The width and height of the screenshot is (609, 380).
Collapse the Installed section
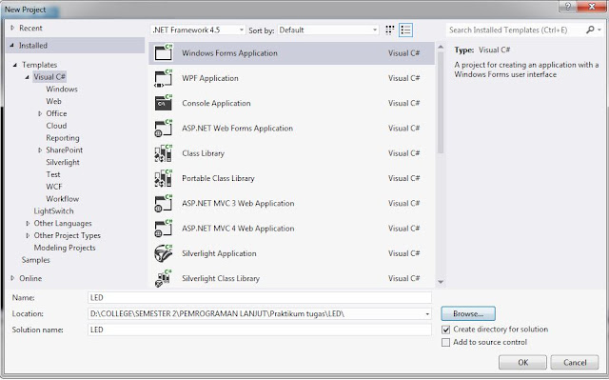12,46
